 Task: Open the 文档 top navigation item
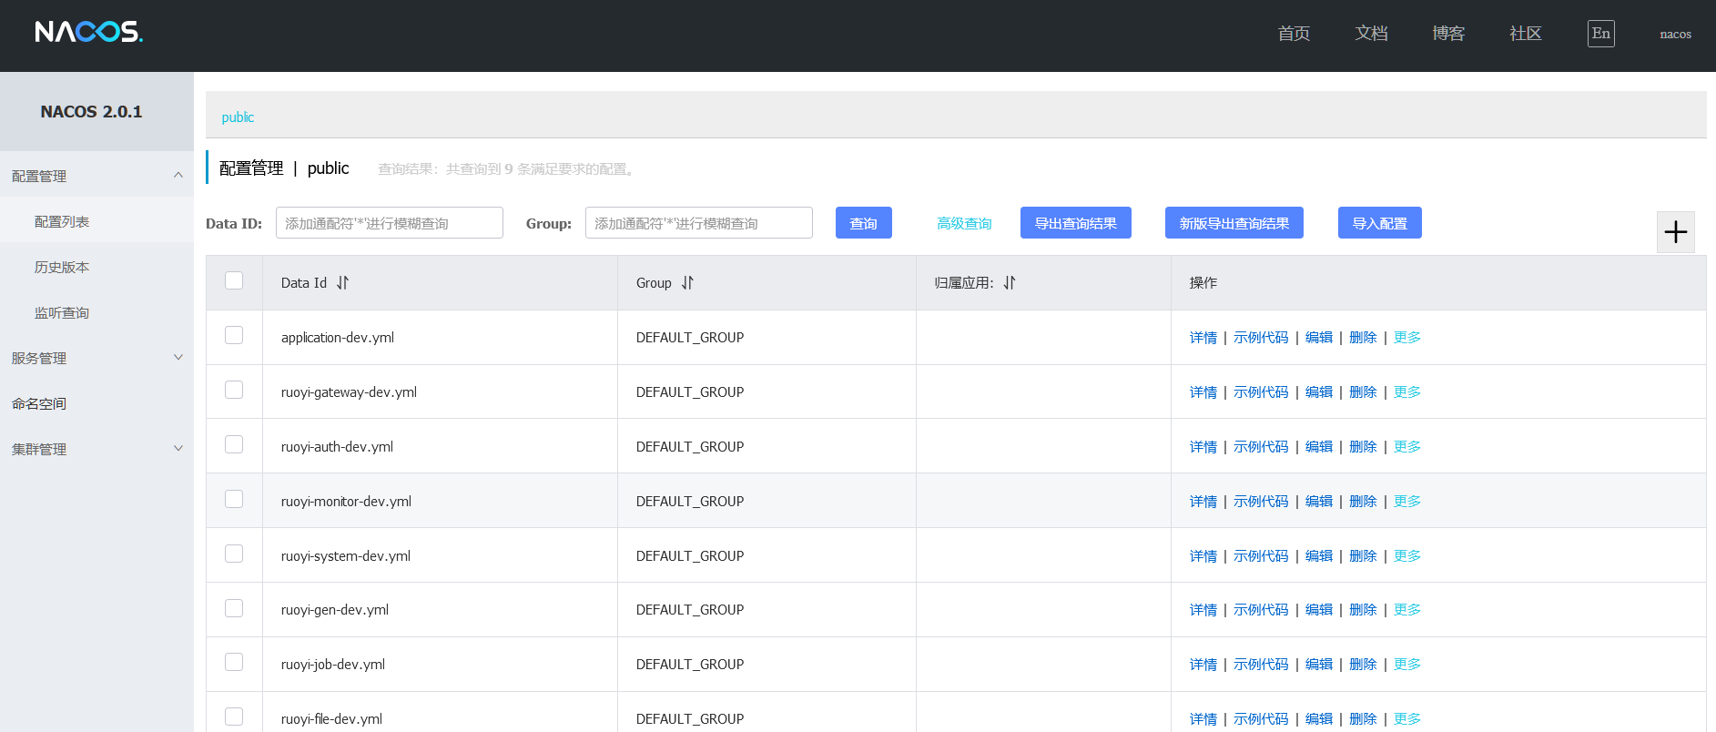1371,34
